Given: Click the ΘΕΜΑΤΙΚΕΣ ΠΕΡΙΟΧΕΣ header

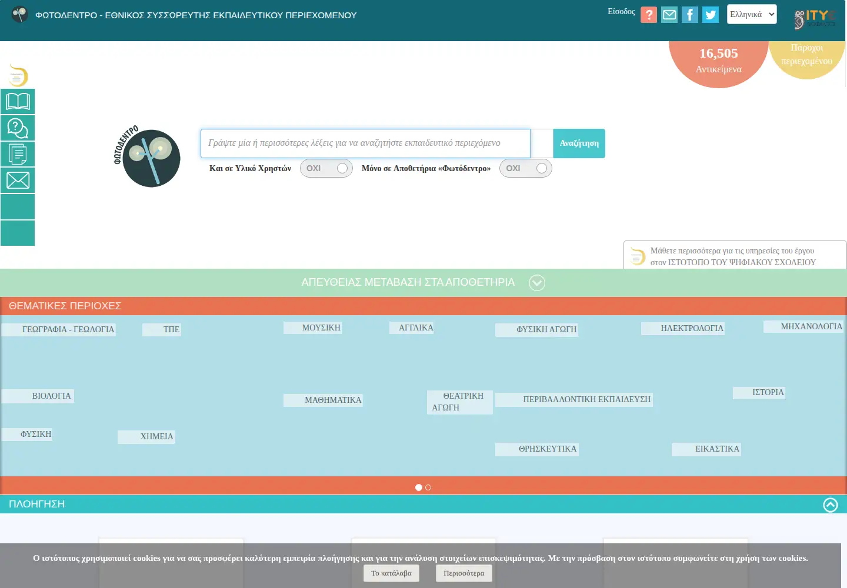Looking at the screenshot, I should [x=65, y=306].
